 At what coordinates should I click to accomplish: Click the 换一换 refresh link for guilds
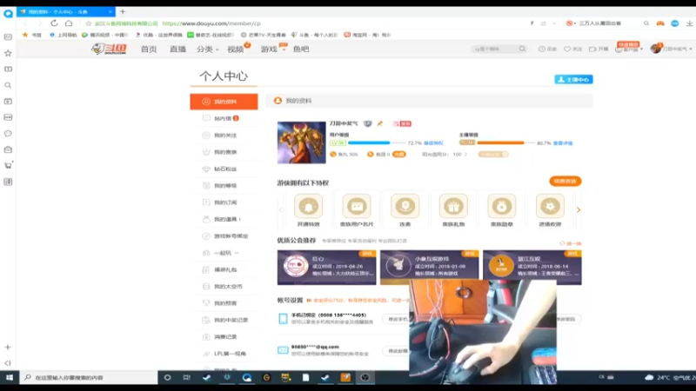click(571, 243)
